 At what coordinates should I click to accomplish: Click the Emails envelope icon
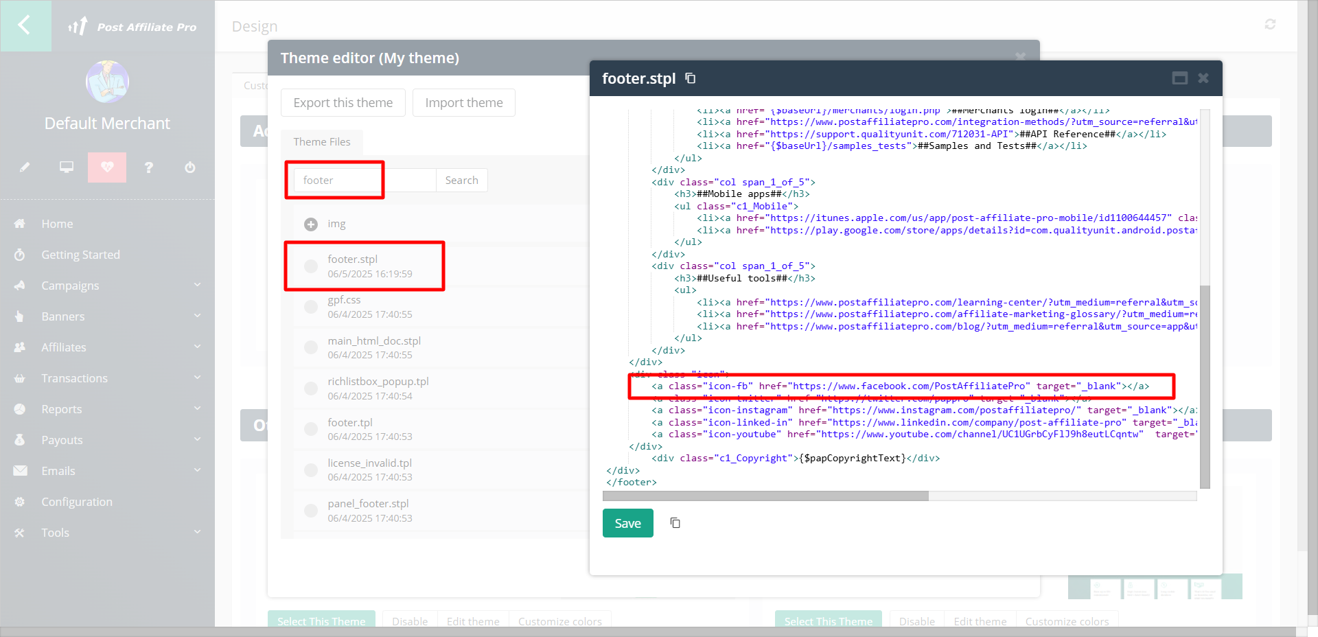(20, 471)
